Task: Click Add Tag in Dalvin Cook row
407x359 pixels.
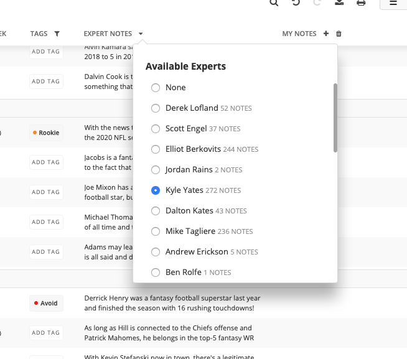Action: (46, 82)
